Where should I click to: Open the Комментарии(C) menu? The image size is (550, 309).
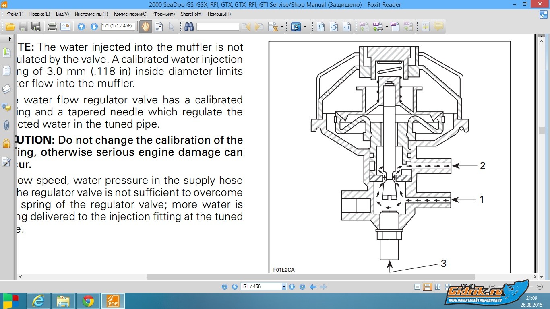[130, 14]
